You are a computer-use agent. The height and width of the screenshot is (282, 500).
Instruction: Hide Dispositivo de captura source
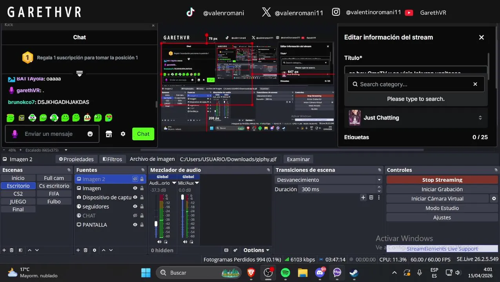pos(135,197)
